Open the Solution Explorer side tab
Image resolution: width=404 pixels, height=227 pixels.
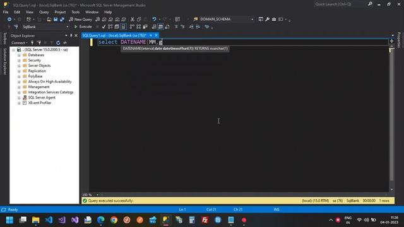point(4,62)
